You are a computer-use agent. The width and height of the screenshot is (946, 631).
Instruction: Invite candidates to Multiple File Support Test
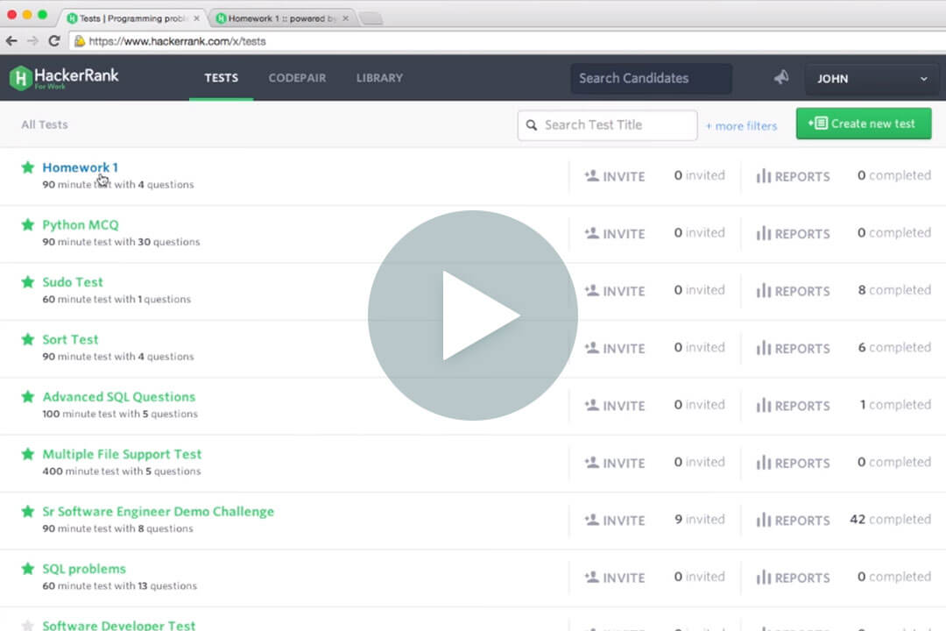point(614,463)
